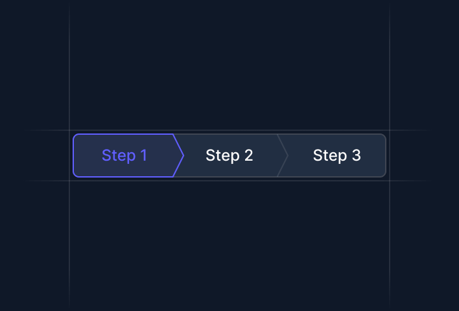
Task: Return to the first step, Step 1
Action: [124, 155]
